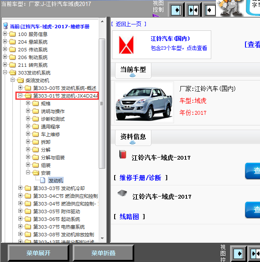
Task: Click the folder icon of 规格
Action: (35, 104)
